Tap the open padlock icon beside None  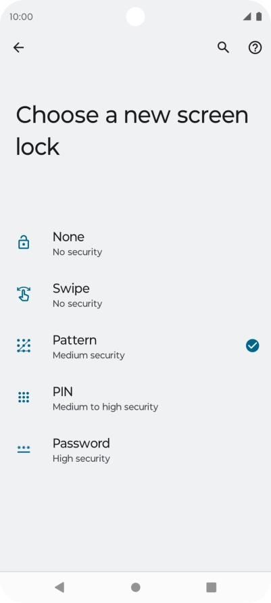click(x=24, y=243)
